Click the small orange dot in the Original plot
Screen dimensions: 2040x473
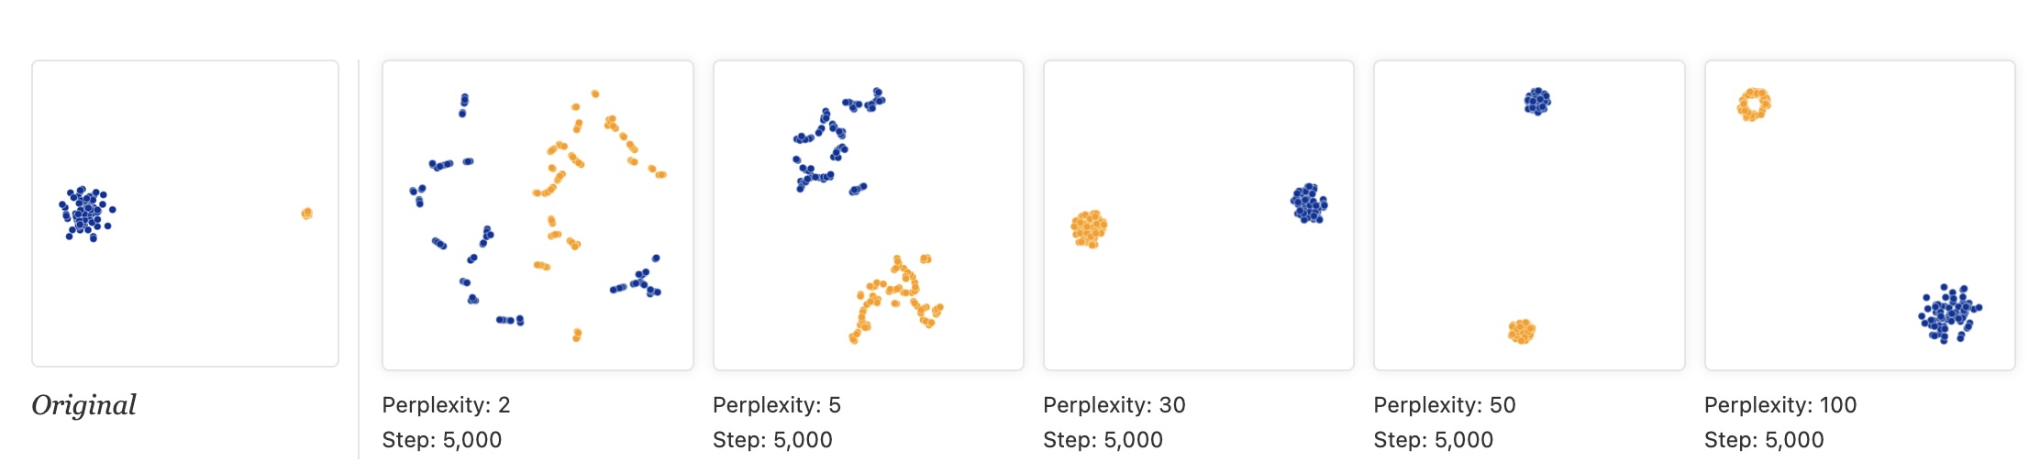(307, 214)
